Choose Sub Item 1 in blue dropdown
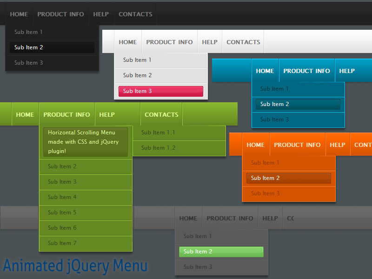 [x=298, y=89]
